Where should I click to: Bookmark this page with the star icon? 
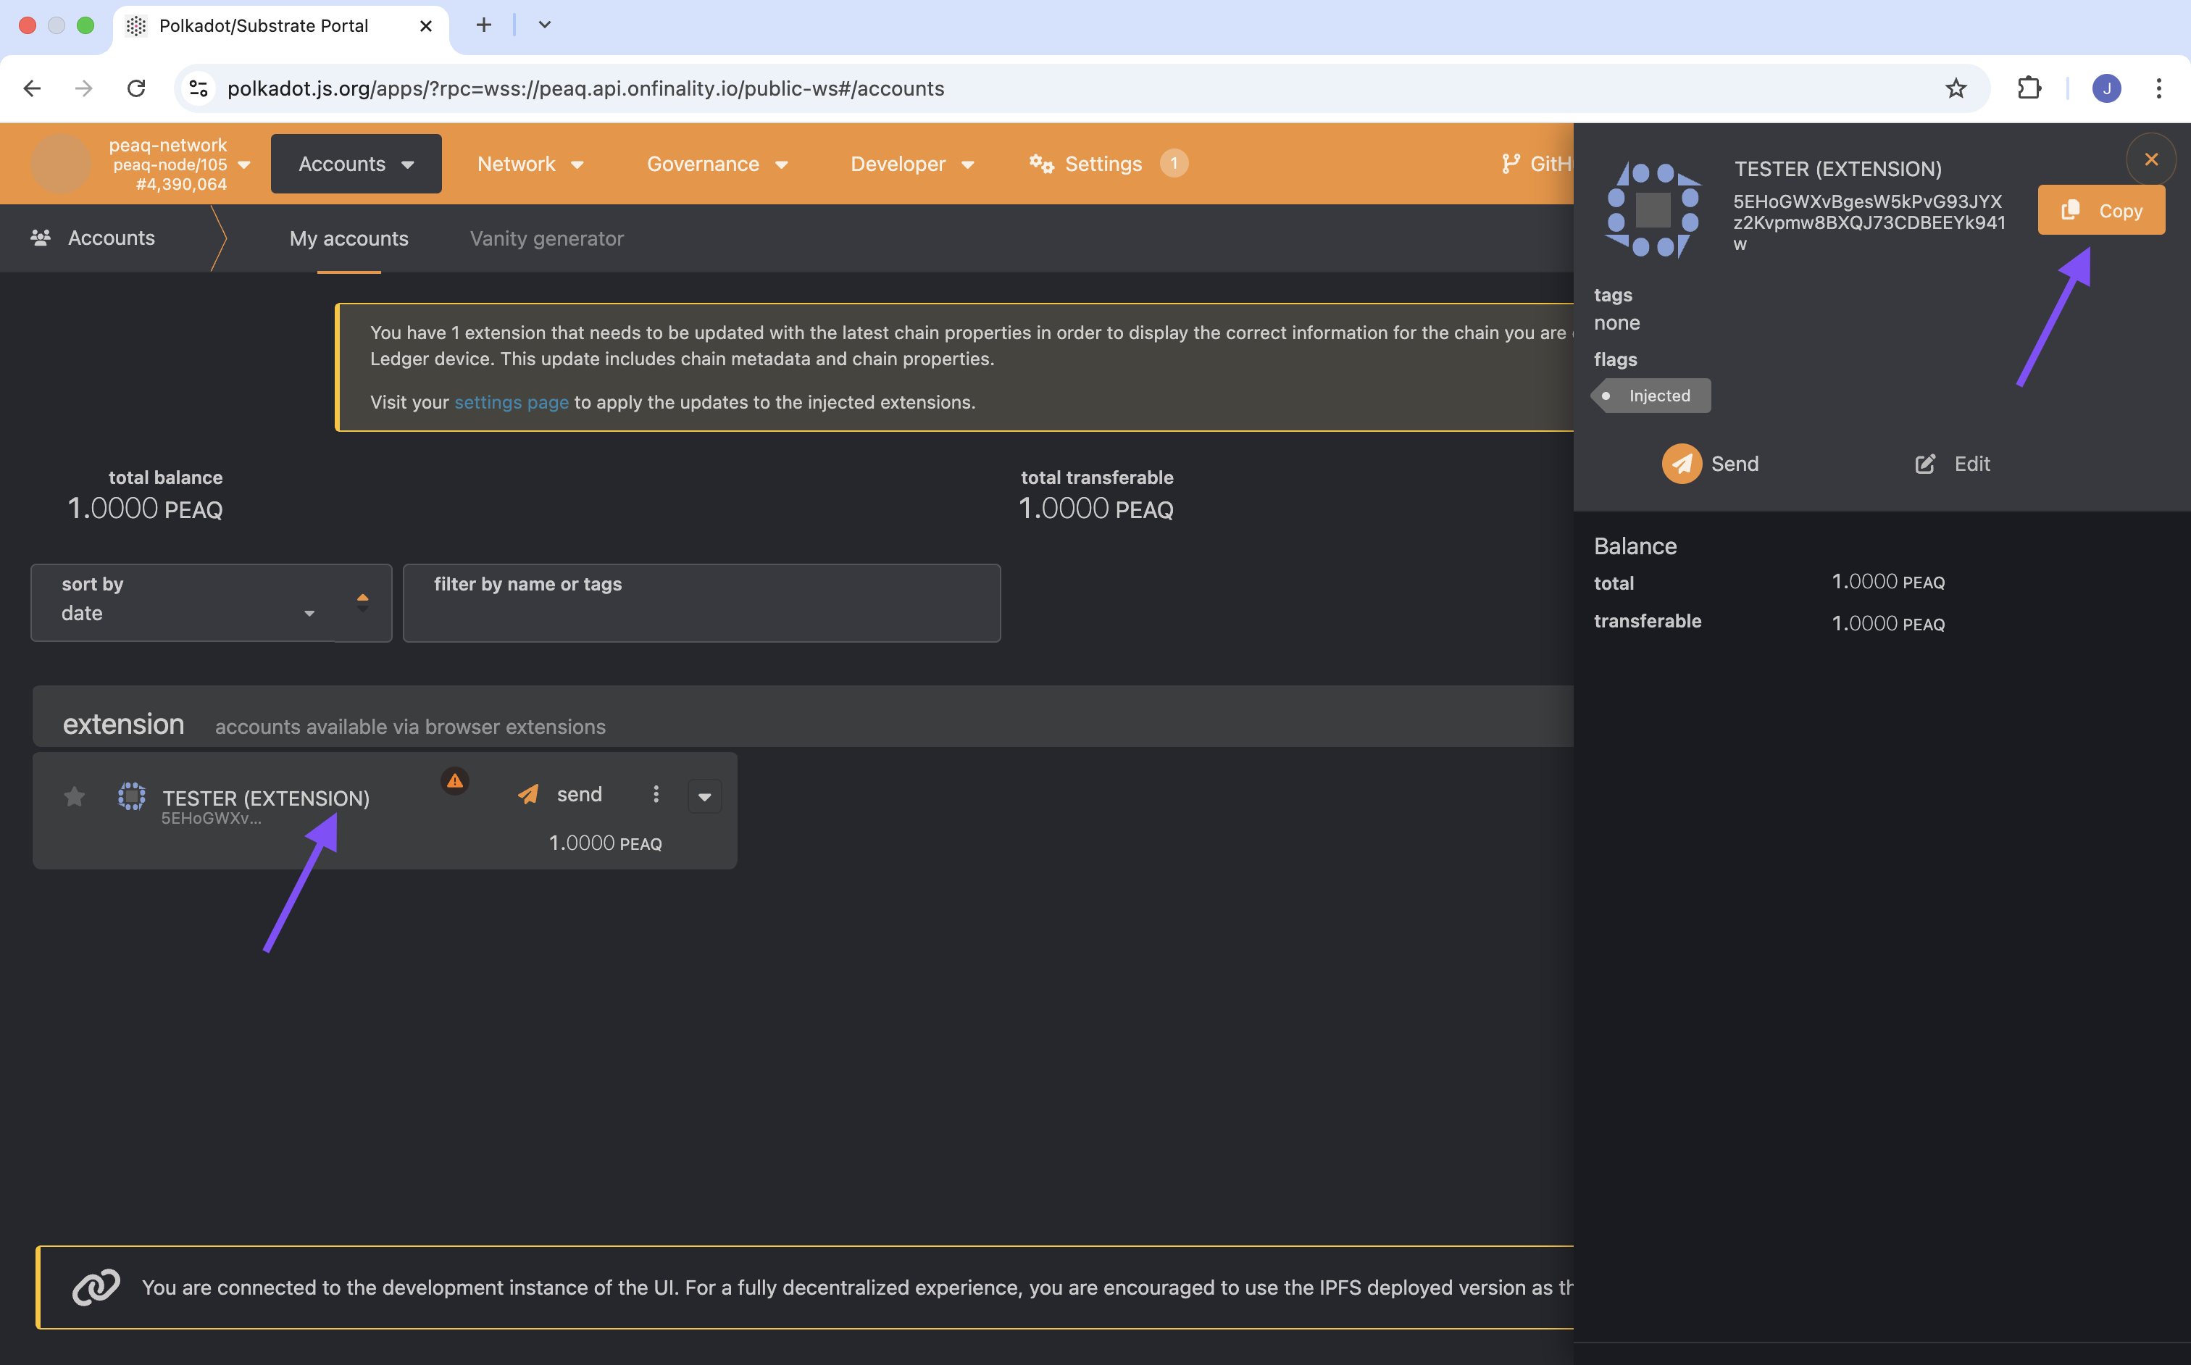[1956, 88]
